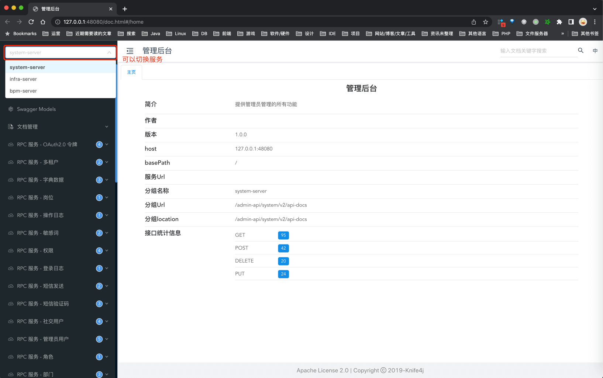Click the share icon in the address bar
This screenshot has width=603, height=378.
(474, 22)
